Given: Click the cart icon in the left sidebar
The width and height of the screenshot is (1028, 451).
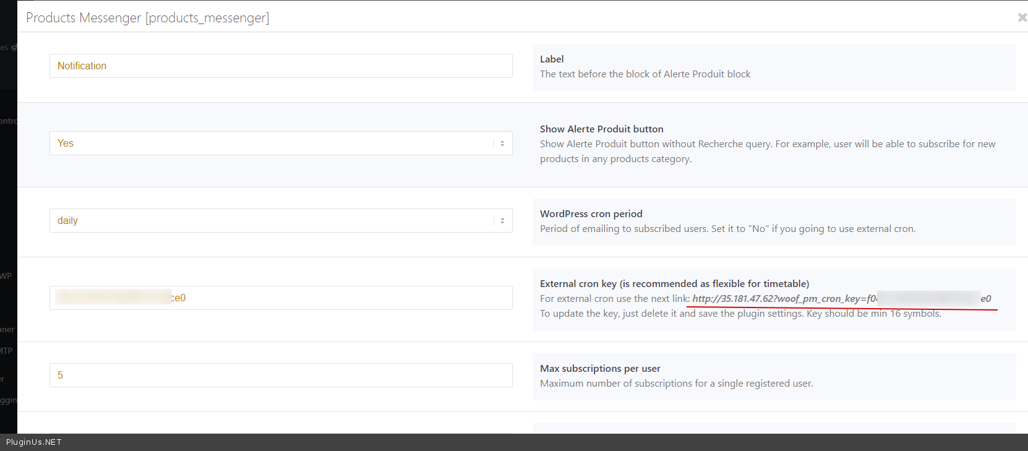Looking at the screenshot, I should [14, 48].
